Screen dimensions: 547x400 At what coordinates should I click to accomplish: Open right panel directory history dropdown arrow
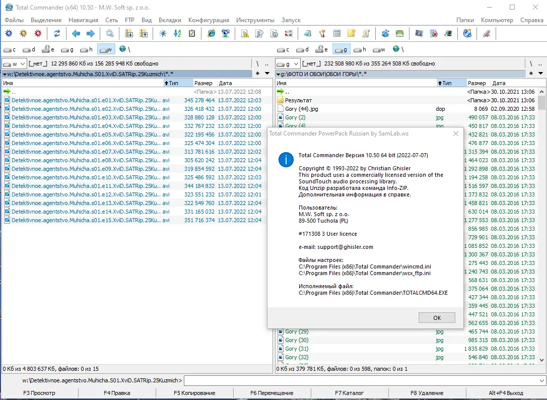pos(541,74)
